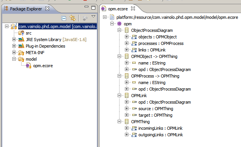Minimize the Package Explorer view
Image resolution: width=241 pixels, height=147 pixels.
86,7
